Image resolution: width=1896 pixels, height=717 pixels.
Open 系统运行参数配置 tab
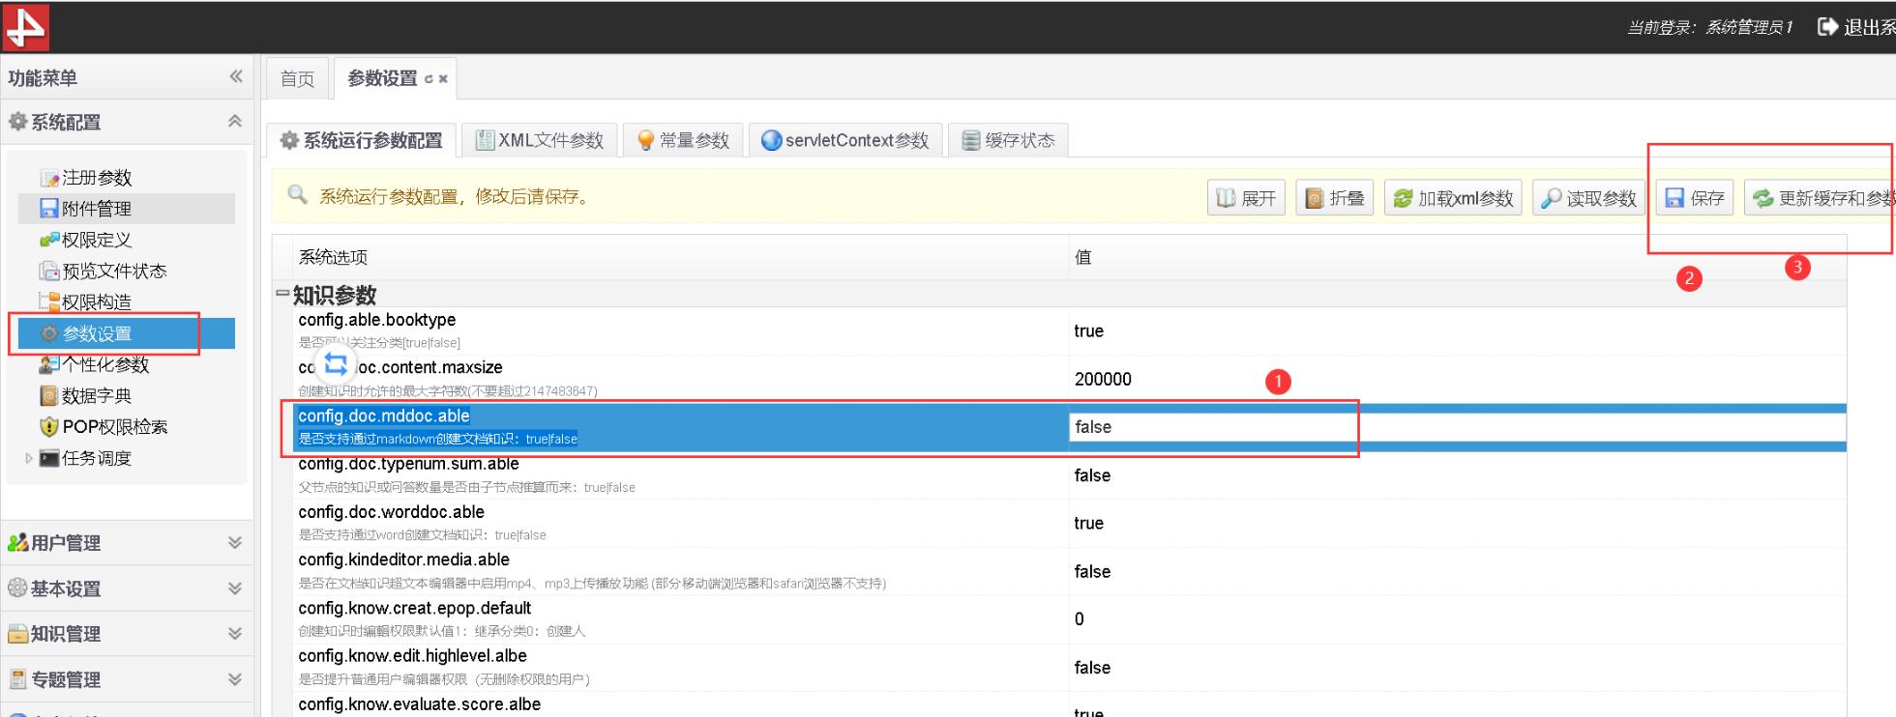point(362,140)
